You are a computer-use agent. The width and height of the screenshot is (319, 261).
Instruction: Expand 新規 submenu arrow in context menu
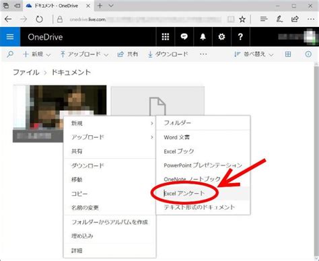coord(152,123)
